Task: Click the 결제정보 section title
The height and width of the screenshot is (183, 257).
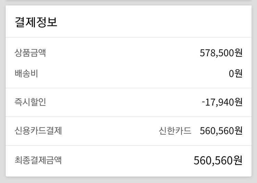Action: [36, 22]
